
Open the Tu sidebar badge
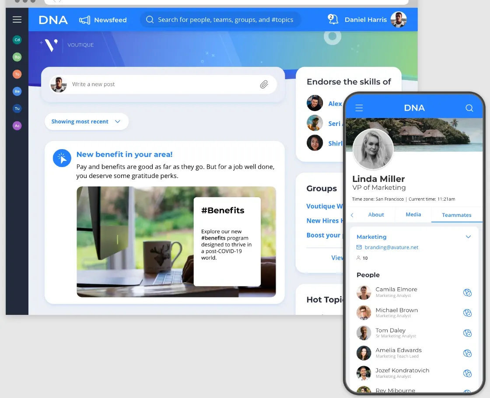(x=17, y=108)
